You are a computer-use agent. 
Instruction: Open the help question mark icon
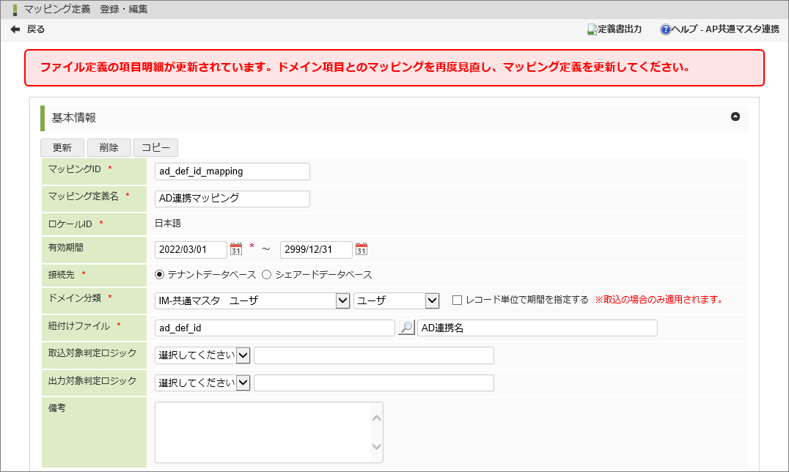pyautogui.click(x=665, y=29)
